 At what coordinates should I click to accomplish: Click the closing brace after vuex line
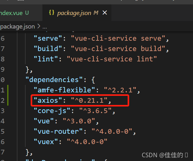point(28,152)
